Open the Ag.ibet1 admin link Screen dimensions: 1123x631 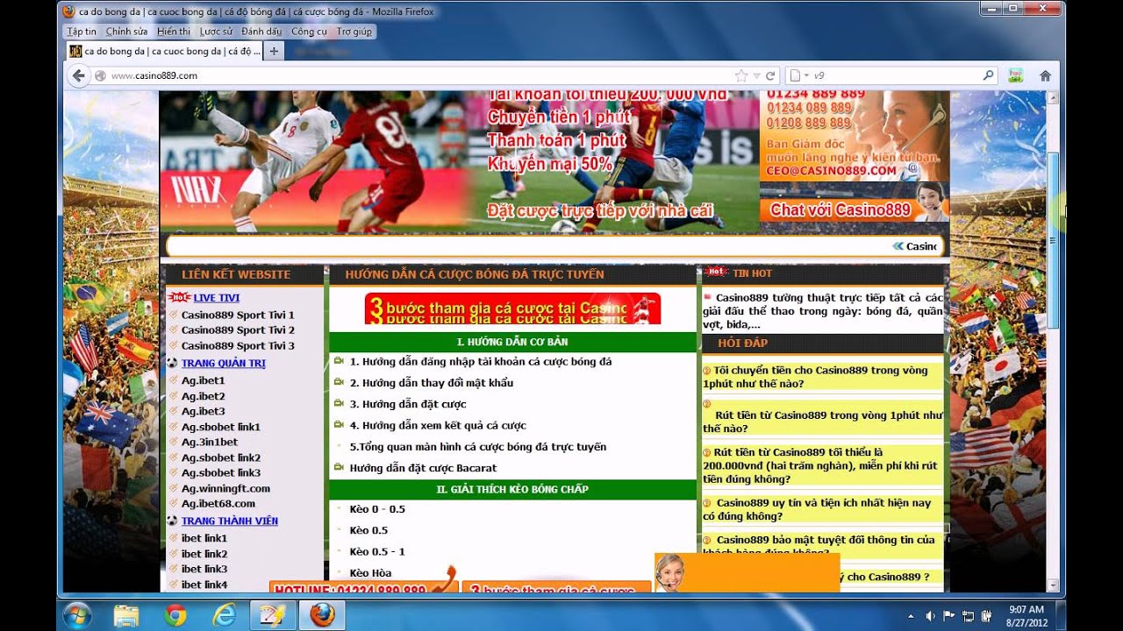tap(203, 380)
